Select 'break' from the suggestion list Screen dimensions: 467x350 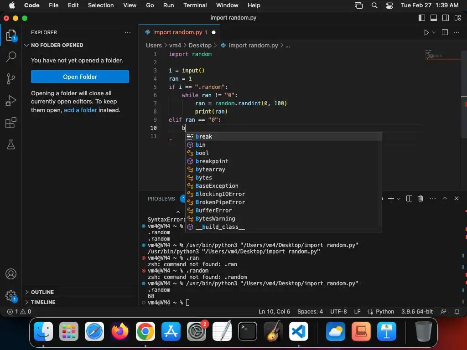tap(284, 137)
